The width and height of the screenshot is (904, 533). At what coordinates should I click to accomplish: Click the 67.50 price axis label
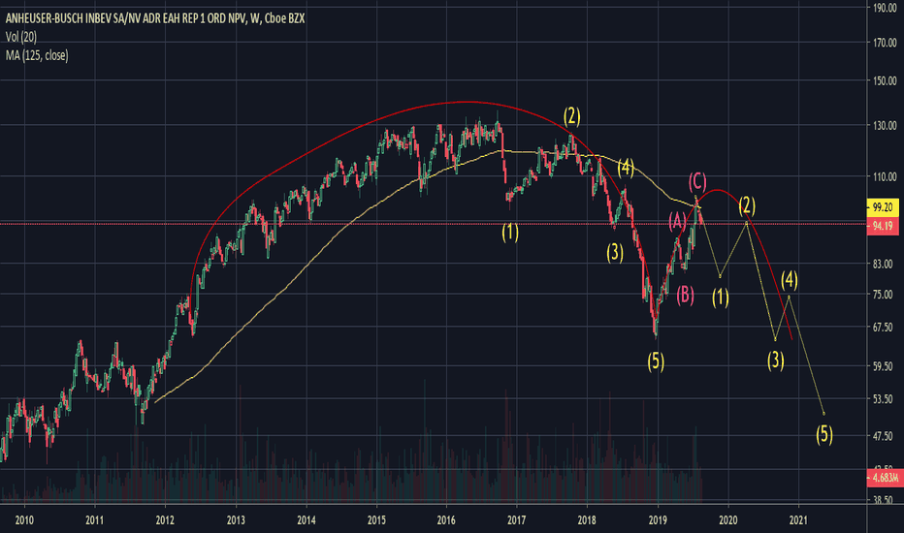coord(883,328)
